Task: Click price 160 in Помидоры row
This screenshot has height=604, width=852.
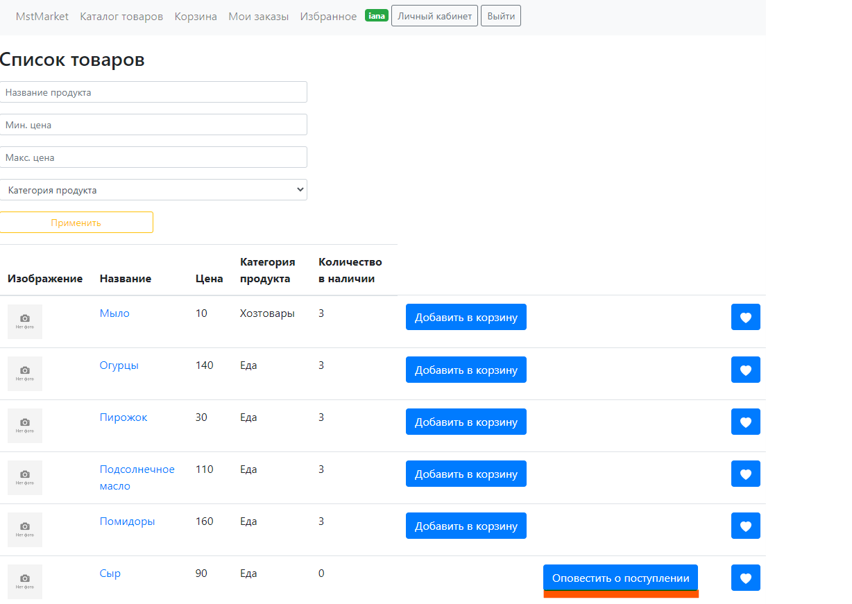Action: pyautogui.click(x=205, y=521)
